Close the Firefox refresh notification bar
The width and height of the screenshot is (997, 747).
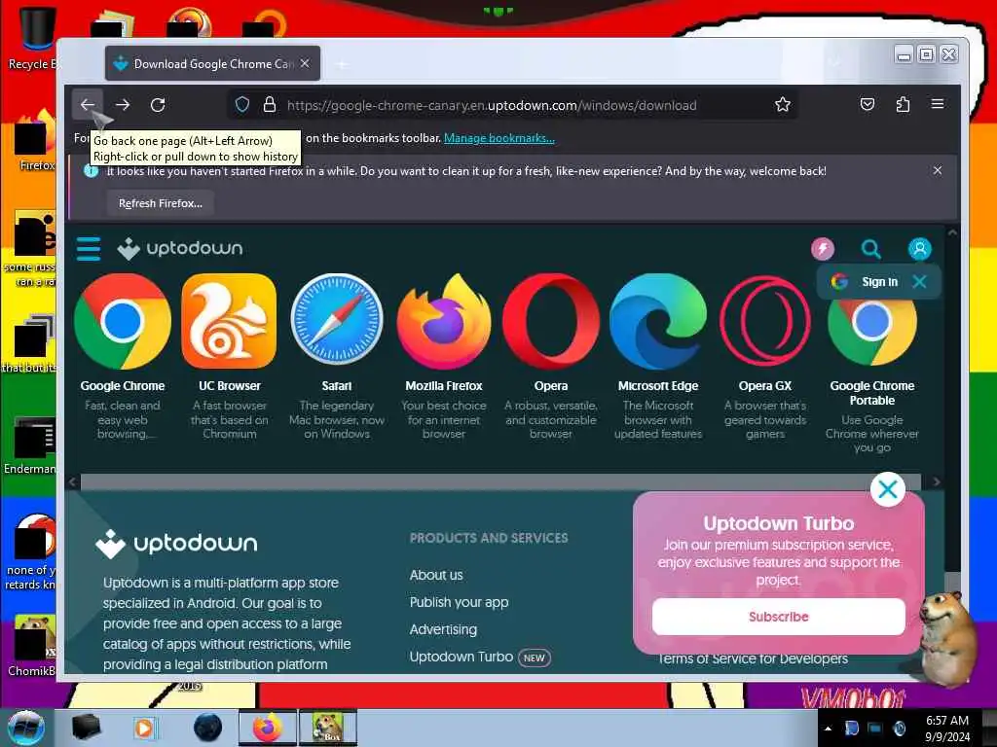[938, 170]
